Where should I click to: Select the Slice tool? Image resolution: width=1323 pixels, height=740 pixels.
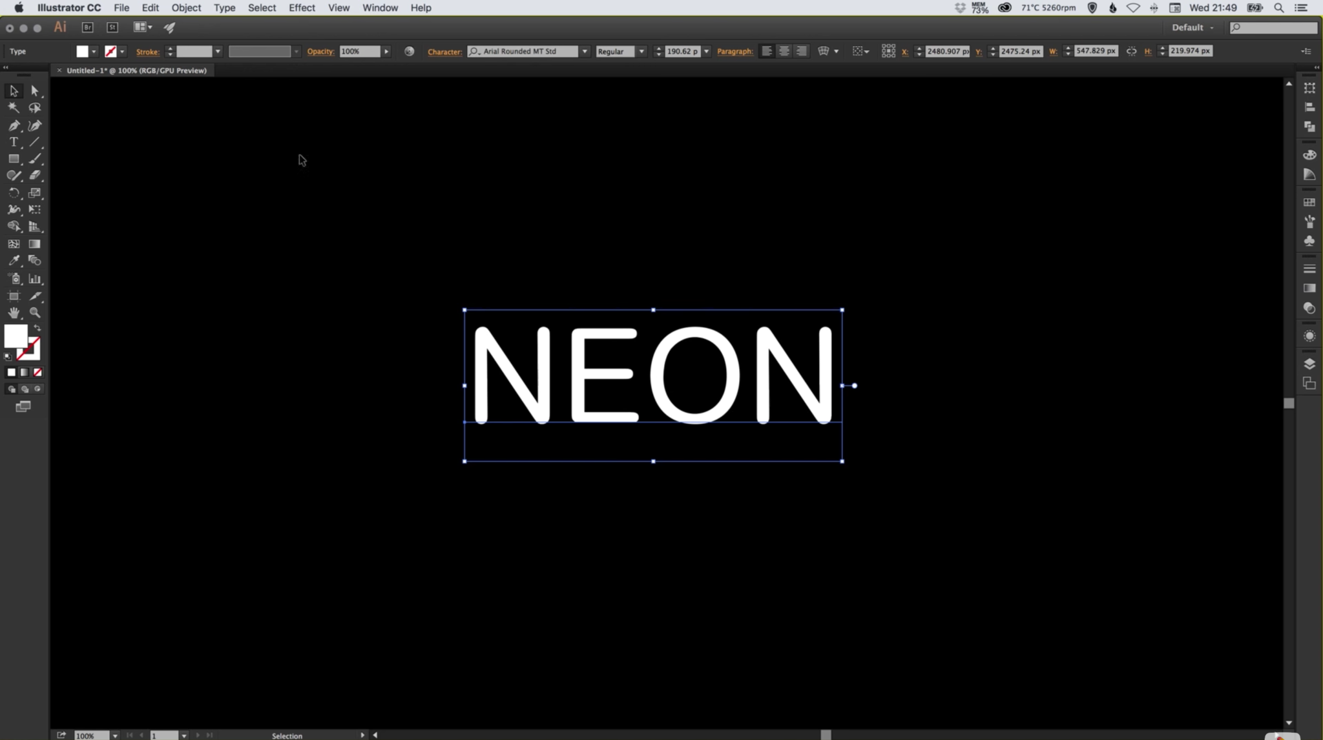pos(35,296)
